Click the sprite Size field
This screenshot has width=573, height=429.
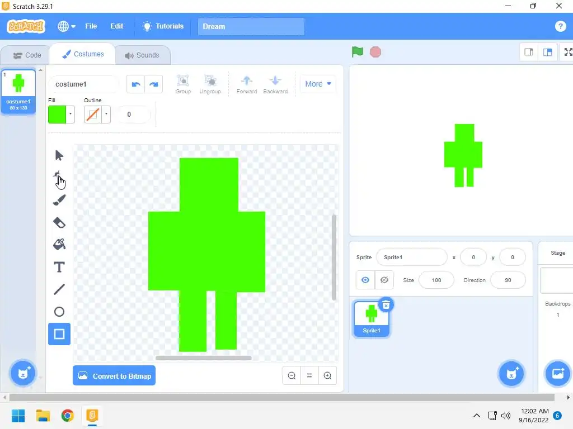pyautogui.click(x=436, y=280)
